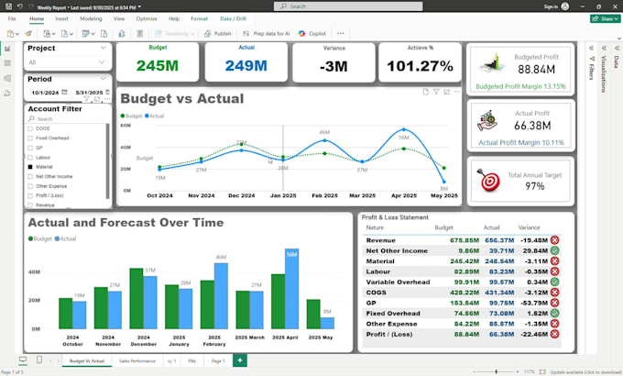Open the Table view from left sidebar

coord(7,63)
